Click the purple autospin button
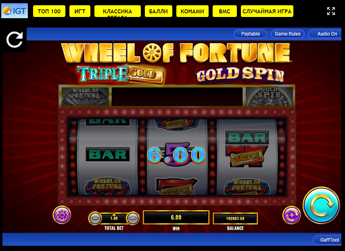Screen dimensions: 345x251 click(x=291, y=215)
